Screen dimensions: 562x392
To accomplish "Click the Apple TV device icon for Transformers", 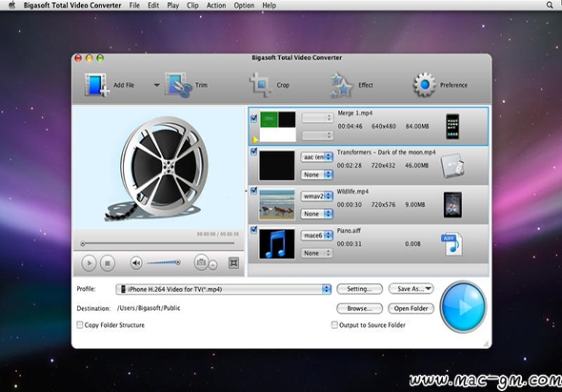I will click(452, 166).
